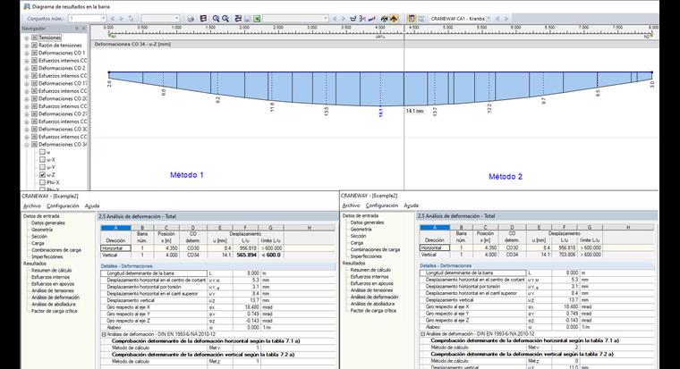
Task: Toggle the Razón de tensiones group box
Action: 34,45
